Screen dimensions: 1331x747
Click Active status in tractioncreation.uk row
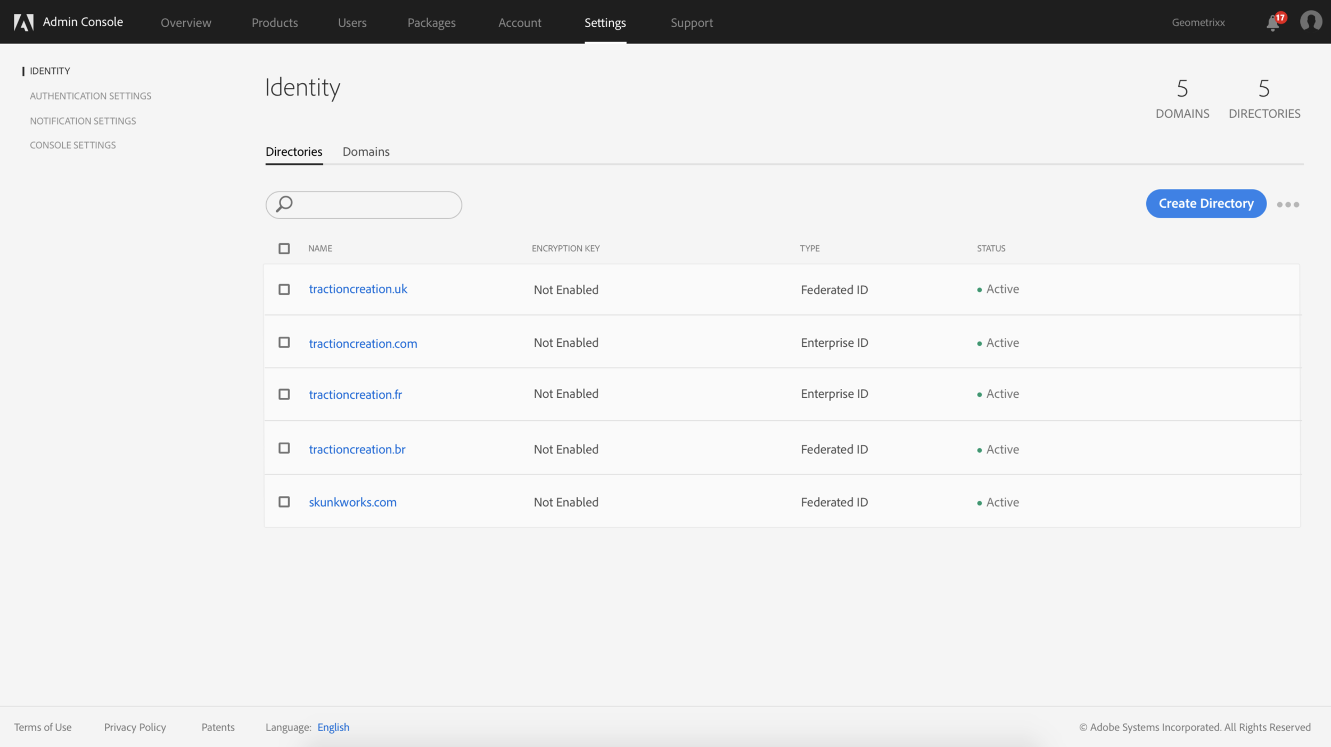(x=998, y=289)
